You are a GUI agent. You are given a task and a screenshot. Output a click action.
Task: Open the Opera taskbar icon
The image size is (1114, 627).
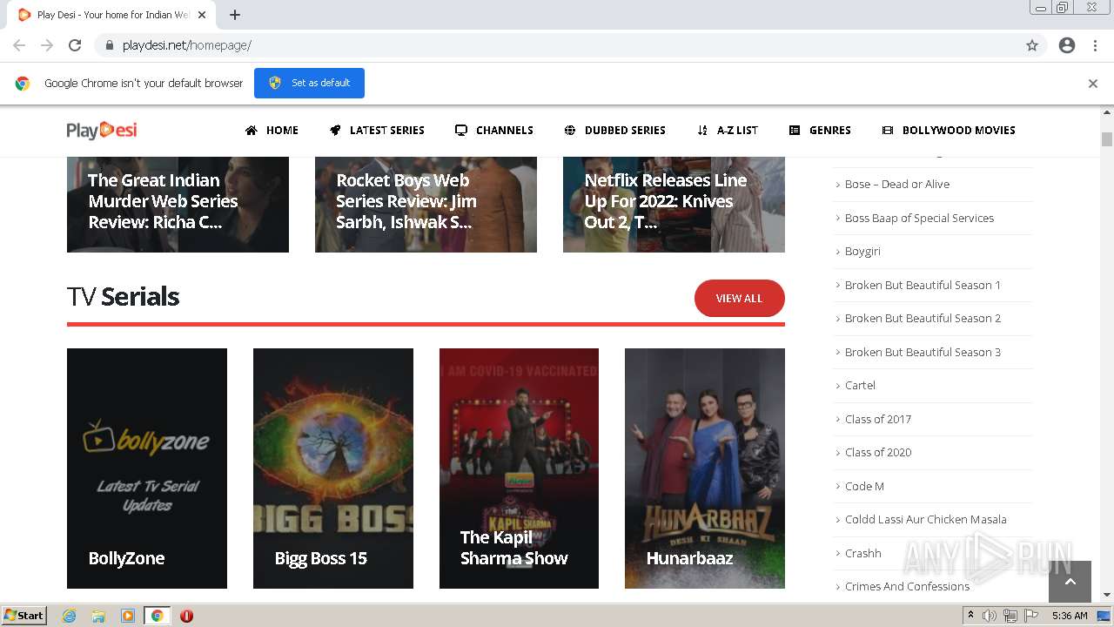[186, 616]
